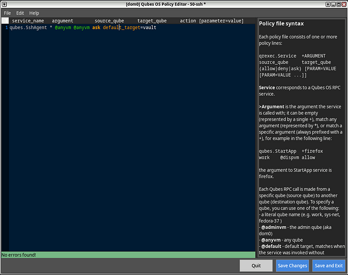Click the 'Policy file syntax' heading

pos(281,24)
